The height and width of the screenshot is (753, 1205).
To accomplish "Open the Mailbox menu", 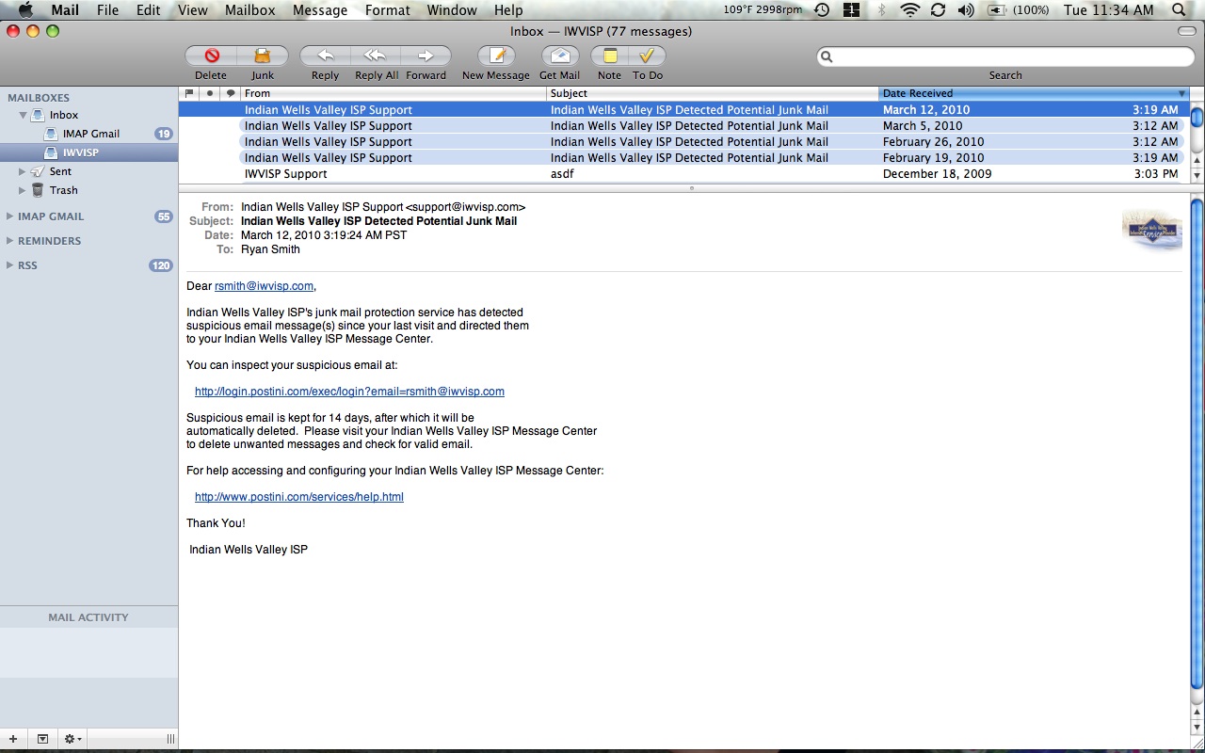I will click(250, 10).
